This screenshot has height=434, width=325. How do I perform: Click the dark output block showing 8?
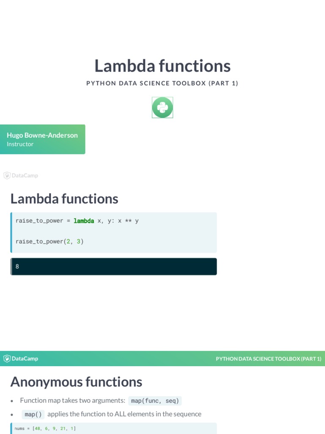(x=113, y=267)
